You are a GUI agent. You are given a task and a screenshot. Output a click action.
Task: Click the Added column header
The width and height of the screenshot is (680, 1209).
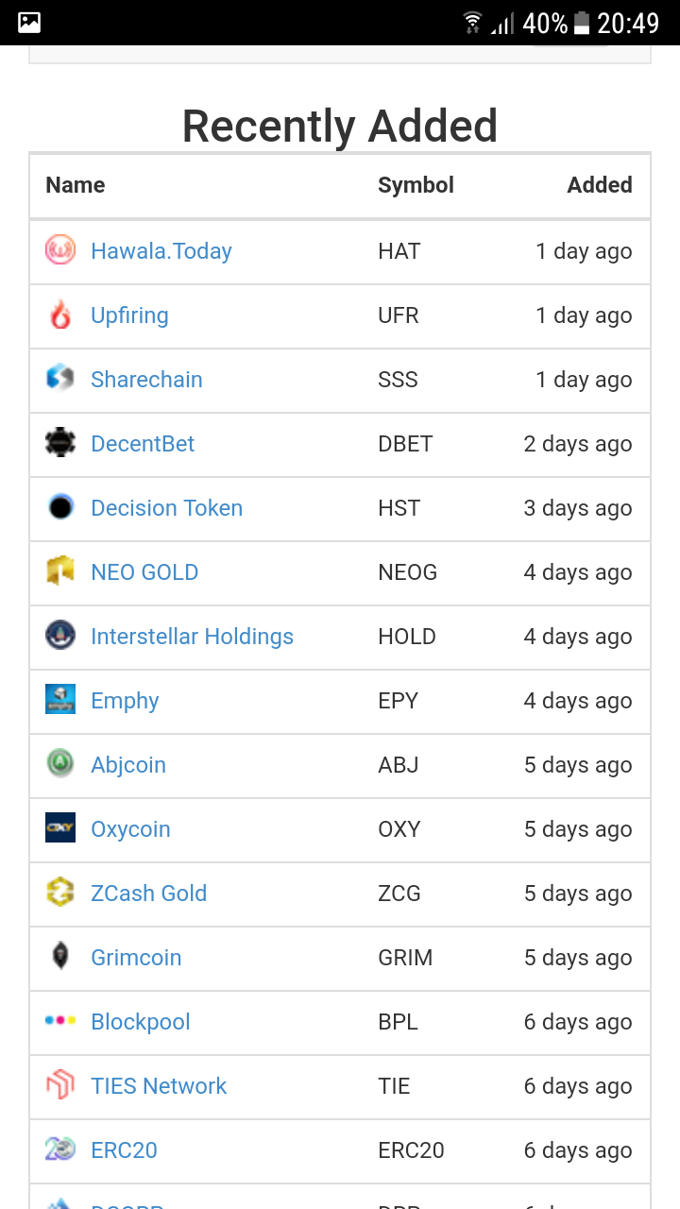tap(600, 185)
